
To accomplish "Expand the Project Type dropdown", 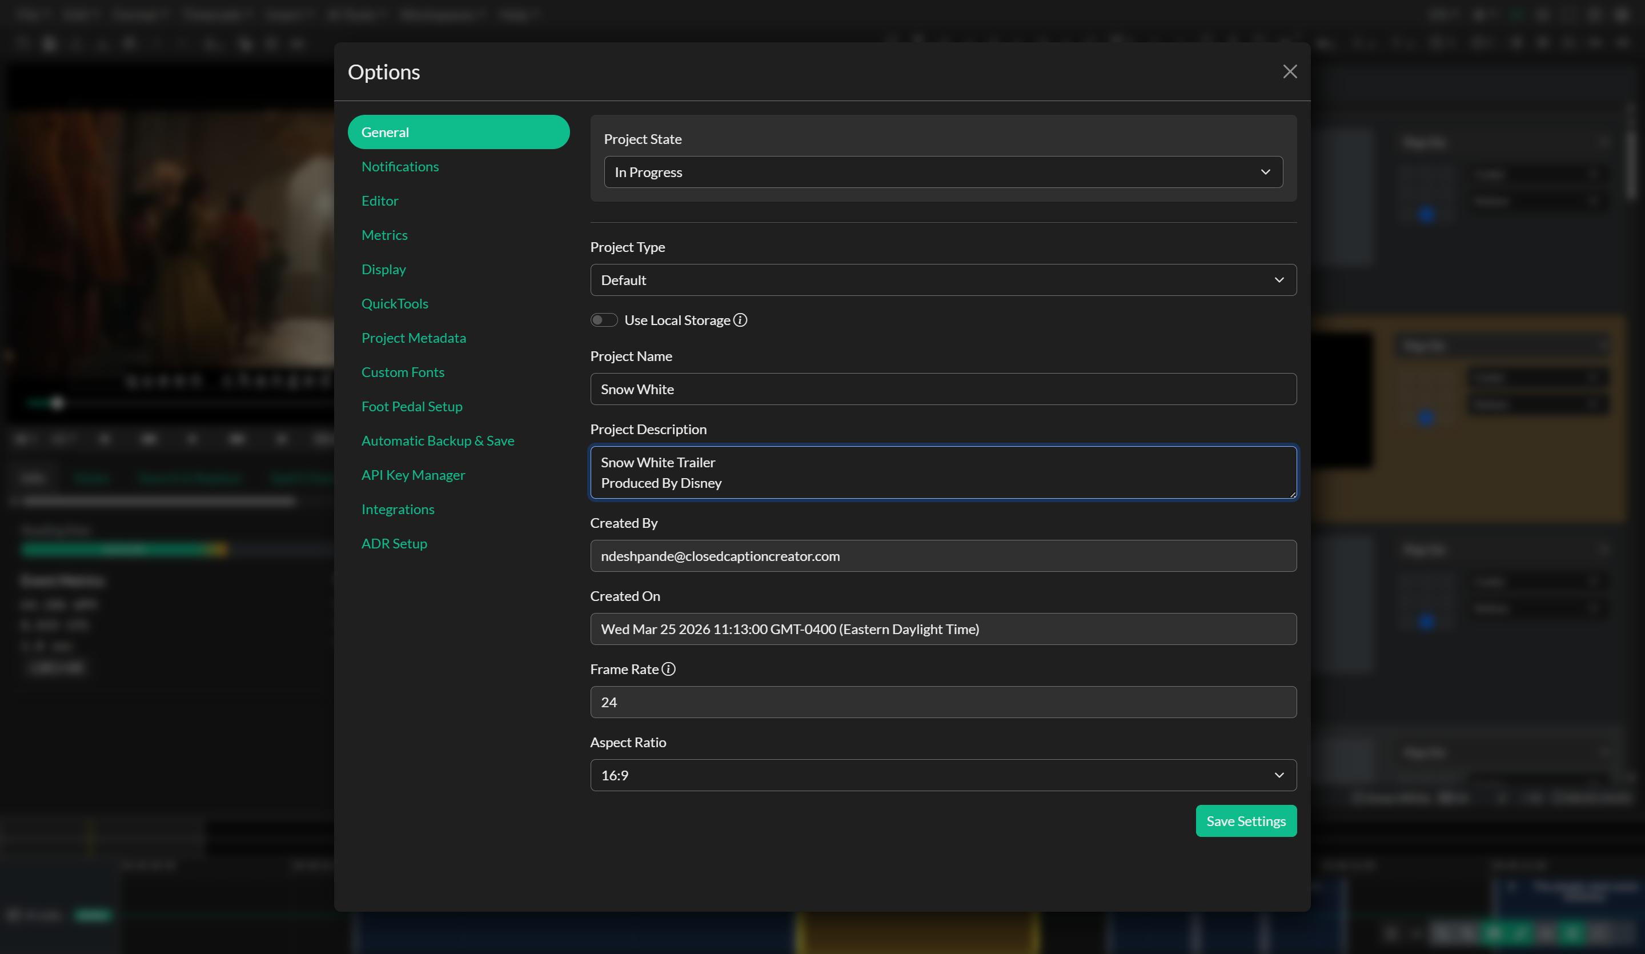I will (943, 280).
